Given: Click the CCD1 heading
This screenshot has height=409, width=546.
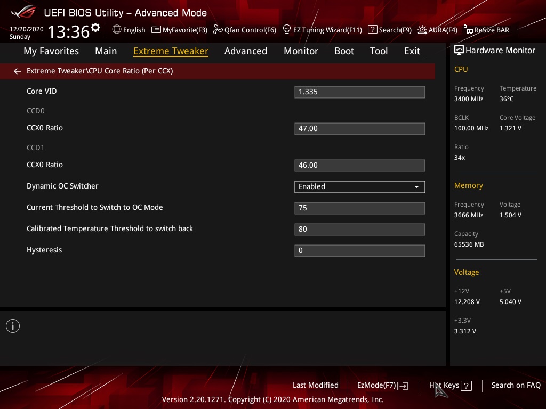Looking at the screenshot, I should [36, 148].
